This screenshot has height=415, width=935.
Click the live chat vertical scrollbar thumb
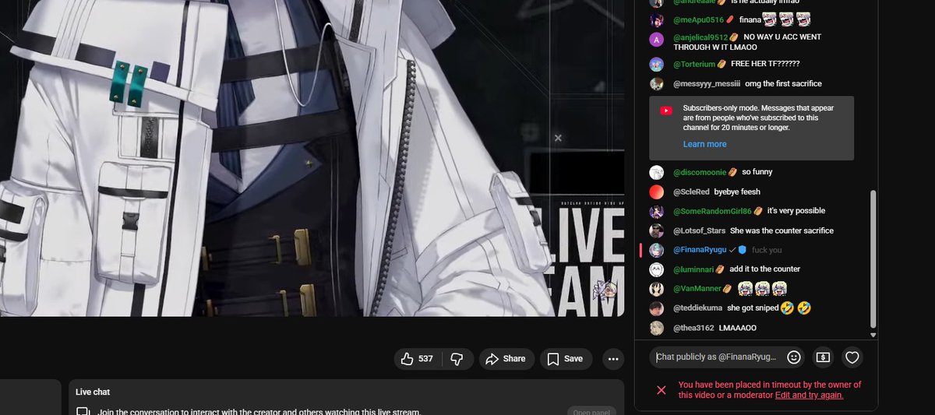pos(873,258)
